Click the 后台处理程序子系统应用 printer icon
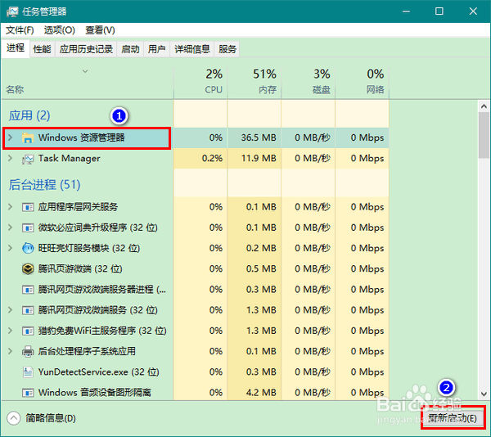This screenshot has height=437, width=491. pyautogui.click(x=28, y=352)
